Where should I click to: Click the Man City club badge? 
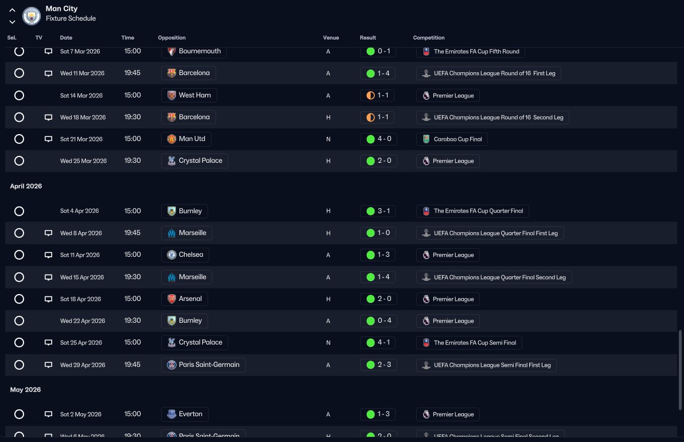click(32, 15)
